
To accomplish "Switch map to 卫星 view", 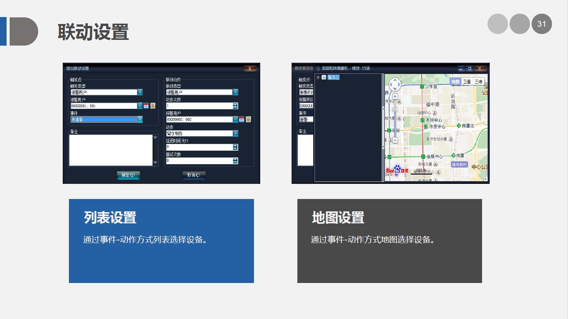I will (467, 82).
